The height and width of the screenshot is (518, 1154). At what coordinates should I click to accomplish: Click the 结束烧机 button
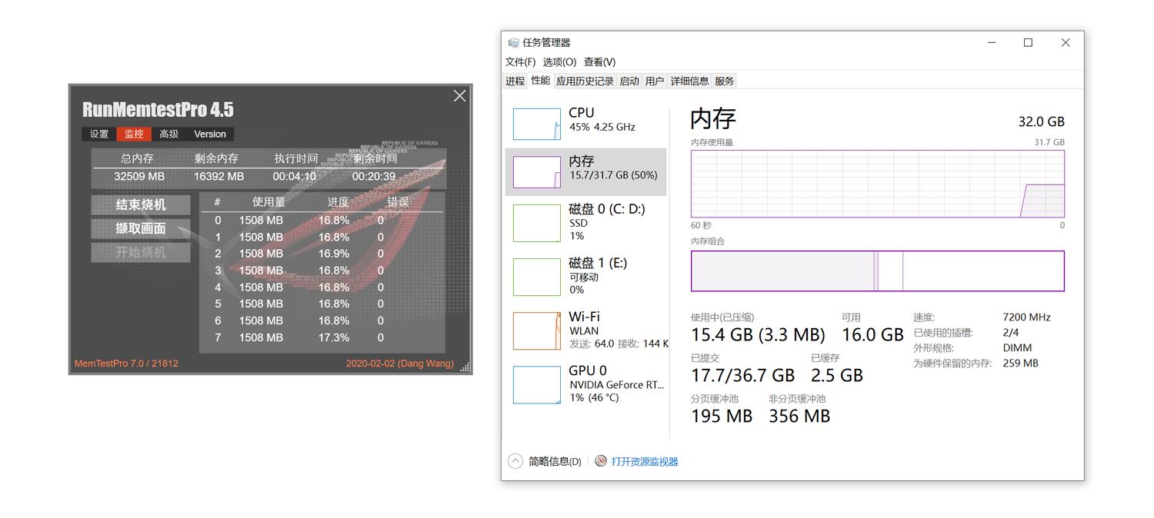pyautogui.click(x=140, y=204)
